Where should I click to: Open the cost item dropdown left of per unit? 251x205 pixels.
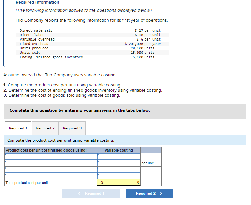(x=51, y=163)
